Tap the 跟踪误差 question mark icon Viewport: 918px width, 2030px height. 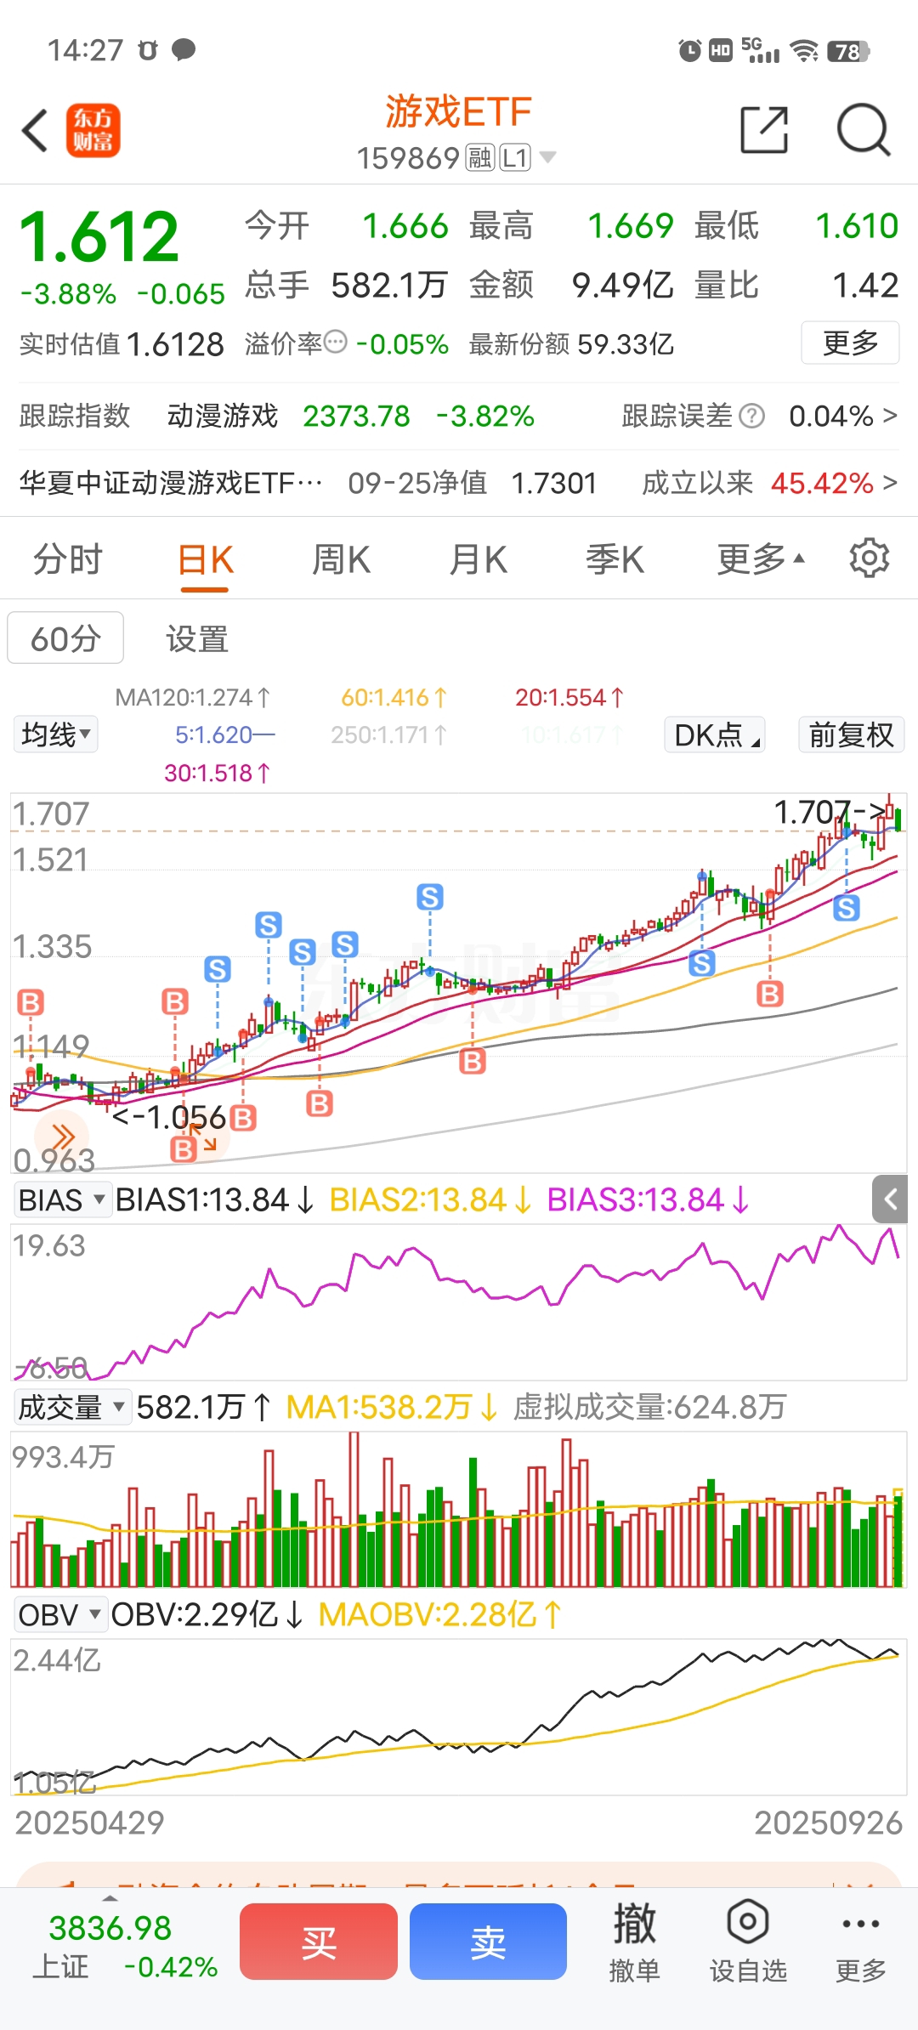tap(751, 416)
